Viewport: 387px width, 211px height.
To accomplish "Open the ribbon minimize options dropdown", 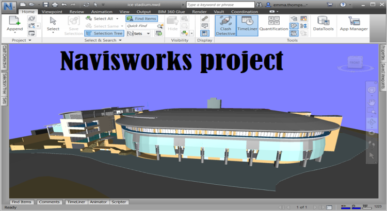I will [278, 11].
